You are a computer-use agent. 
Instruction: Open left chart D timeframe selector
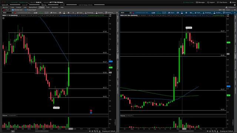click(x=73, y=13)
